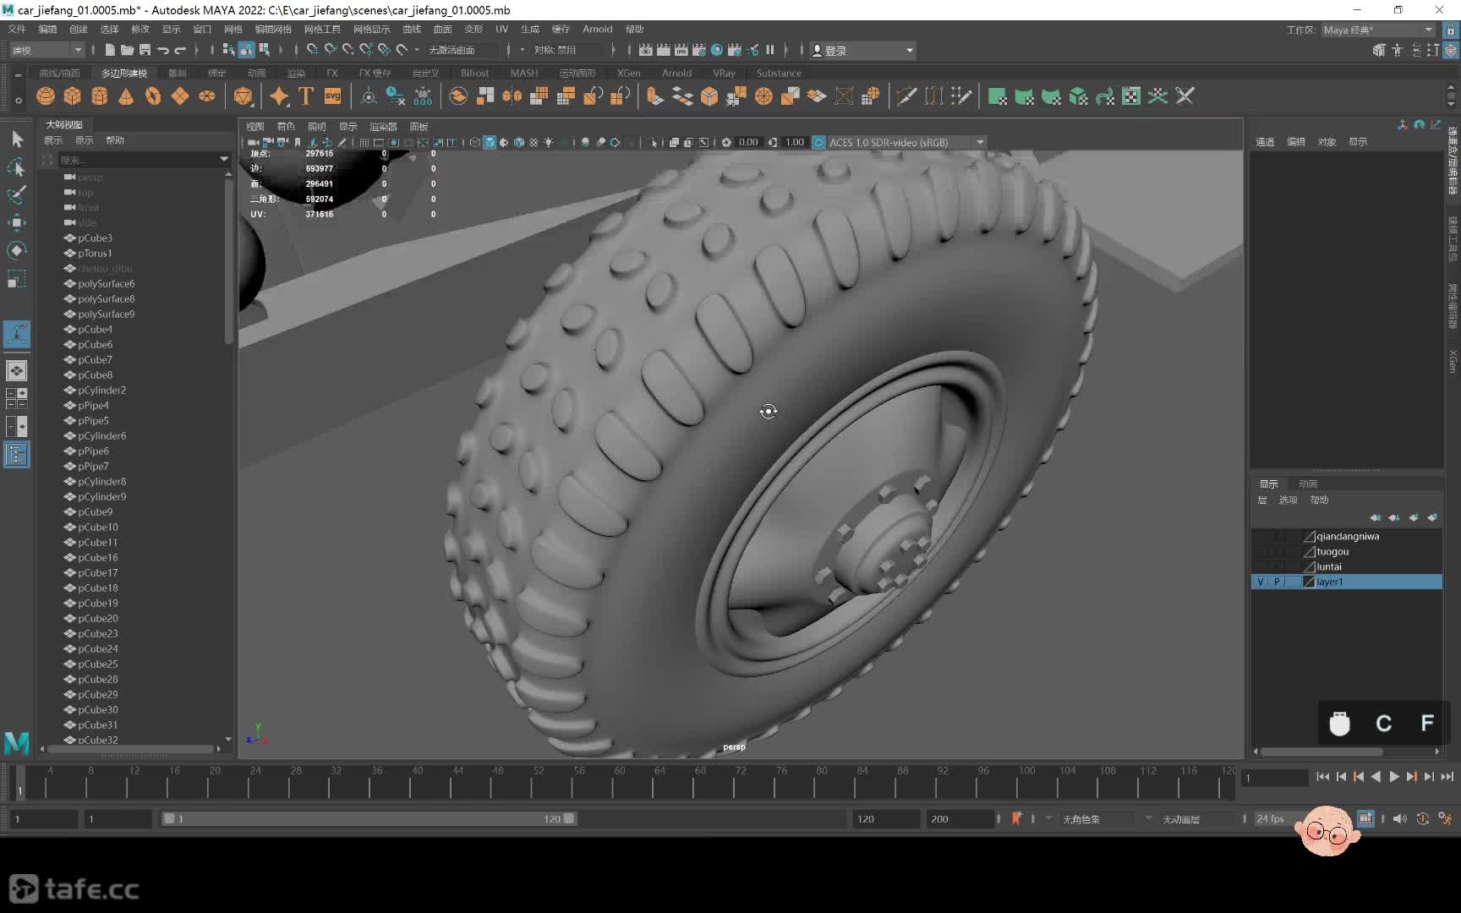Switch to the XGen shelf tab
The height and width of the screenshot is (913, 1461).
coord(628,74)
